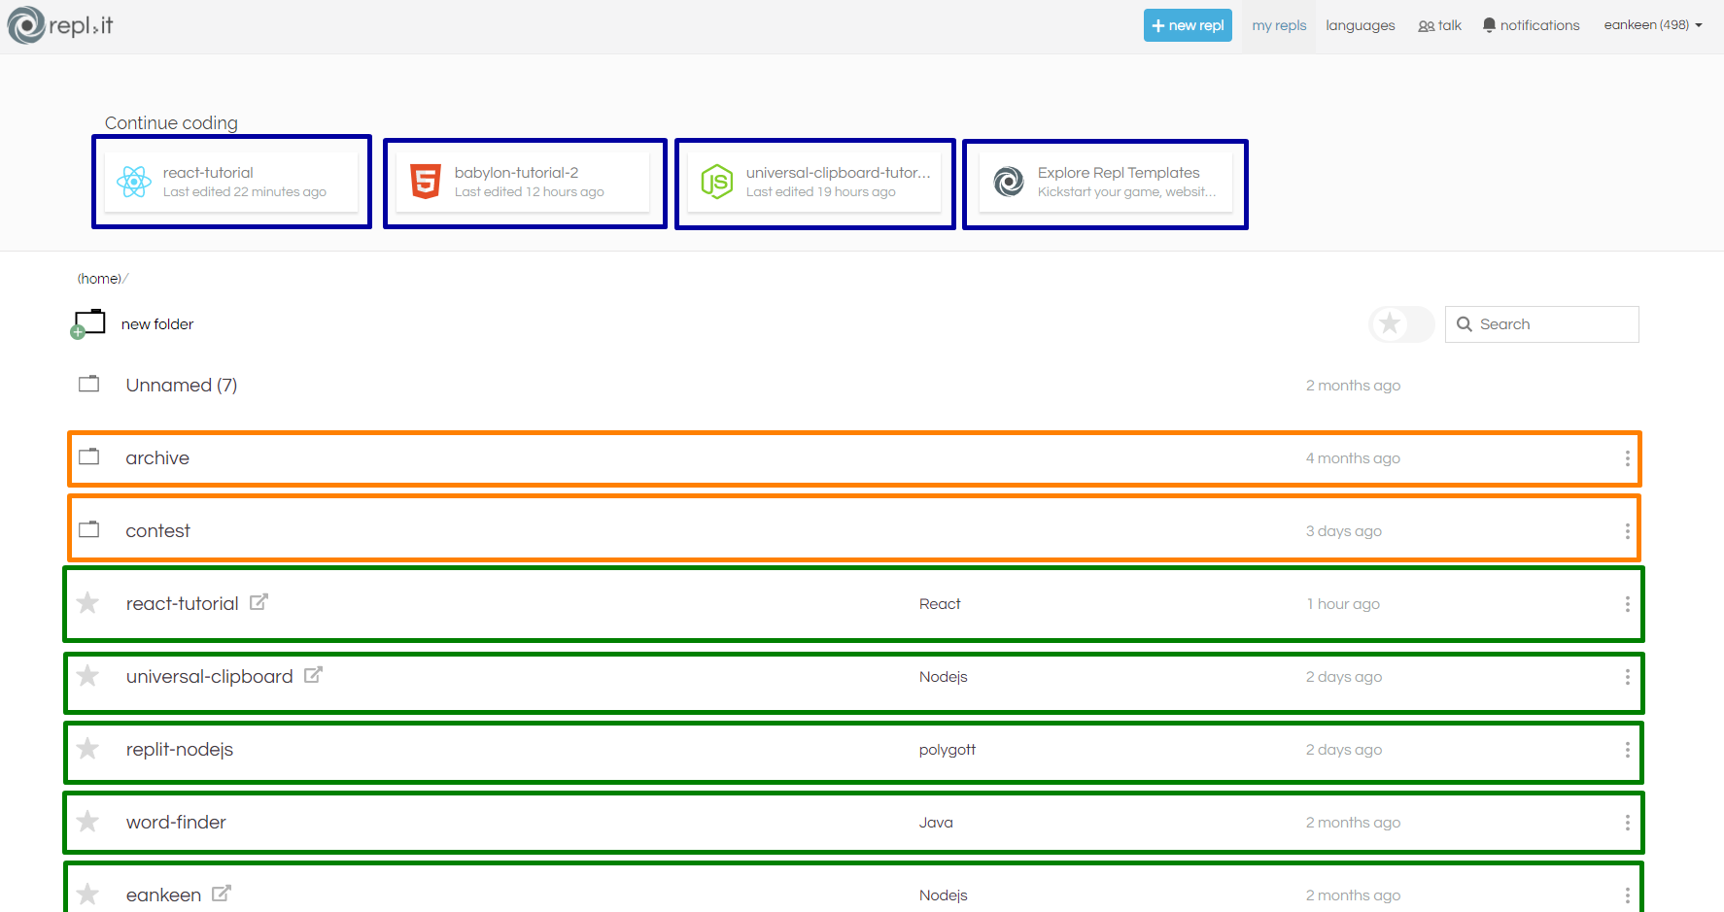
Task: Open external link icon beside react-tutorial
Action: pyautogui.click(x=259, y=602)
